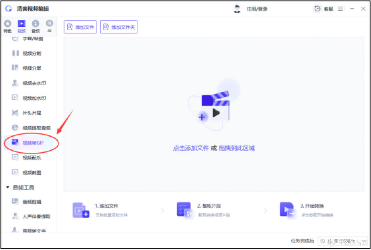The width and height of the screenshot is (371, 250).
Task: Click the 2. 截取片段 step label
Action: (x=209, y=206)
